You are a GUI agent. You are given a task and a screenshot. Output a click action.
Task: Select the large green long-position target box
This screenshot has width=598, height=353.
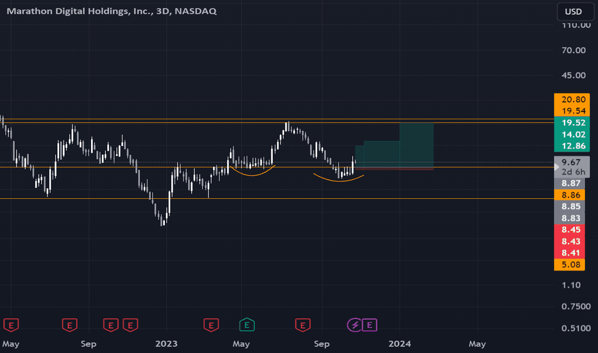point(416,144)
